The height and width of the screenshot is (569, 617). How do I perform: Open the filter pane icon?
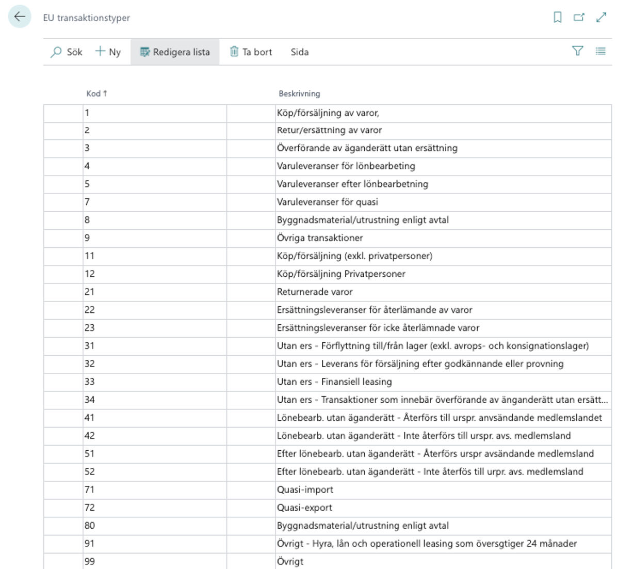[x=578, y=51]
